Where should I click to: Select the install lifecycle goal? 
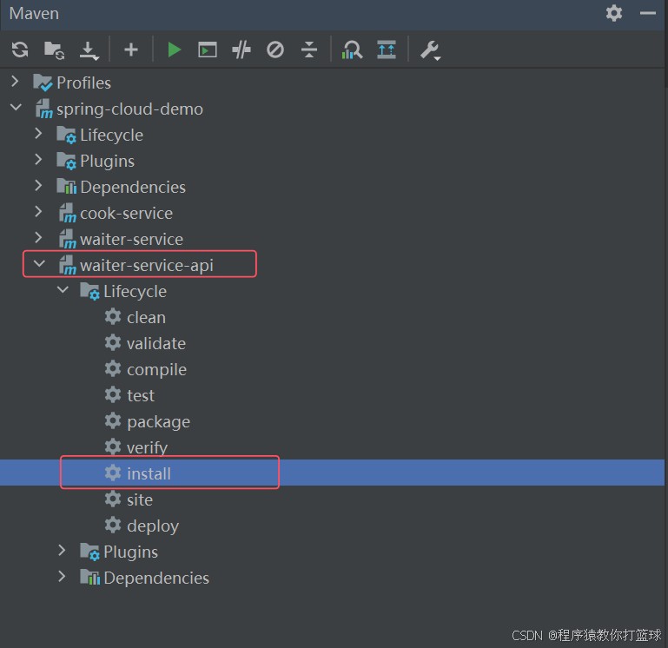[333, 473]
